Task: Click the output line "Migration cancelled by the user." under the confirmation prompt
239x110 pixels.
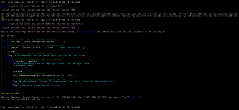Action: (22, 99)
